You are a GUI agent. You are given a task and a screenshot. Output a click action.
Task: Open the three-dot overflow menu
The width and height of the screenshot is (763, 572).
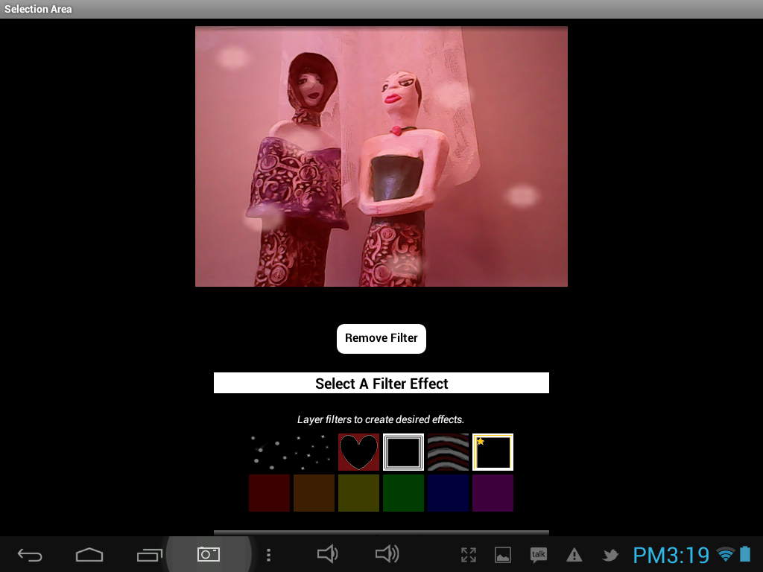(269, 555)
